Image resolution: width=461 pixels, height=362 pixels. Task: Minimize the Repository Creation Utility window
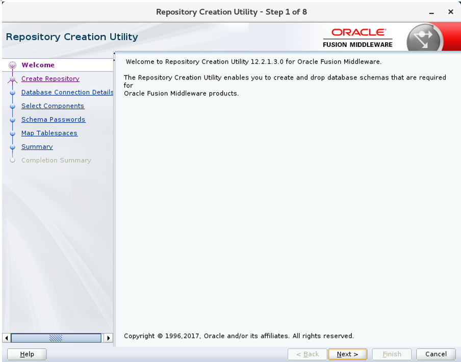[431, 12]
